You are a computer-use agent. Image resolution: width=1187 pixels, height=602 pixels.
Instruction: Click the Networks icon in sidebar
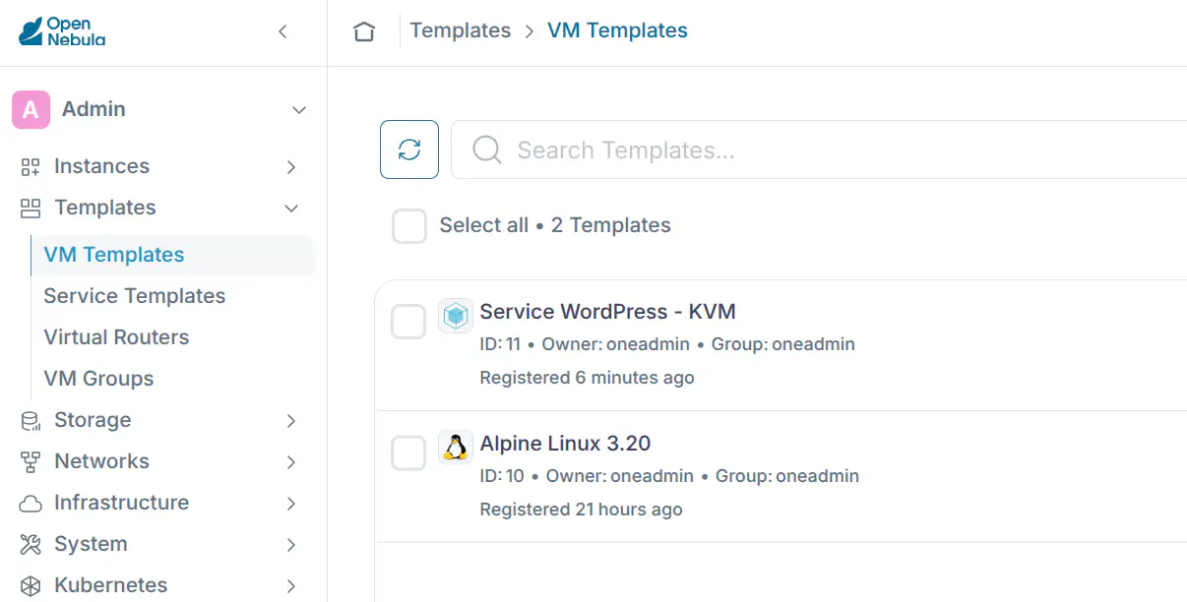point(31,462)
